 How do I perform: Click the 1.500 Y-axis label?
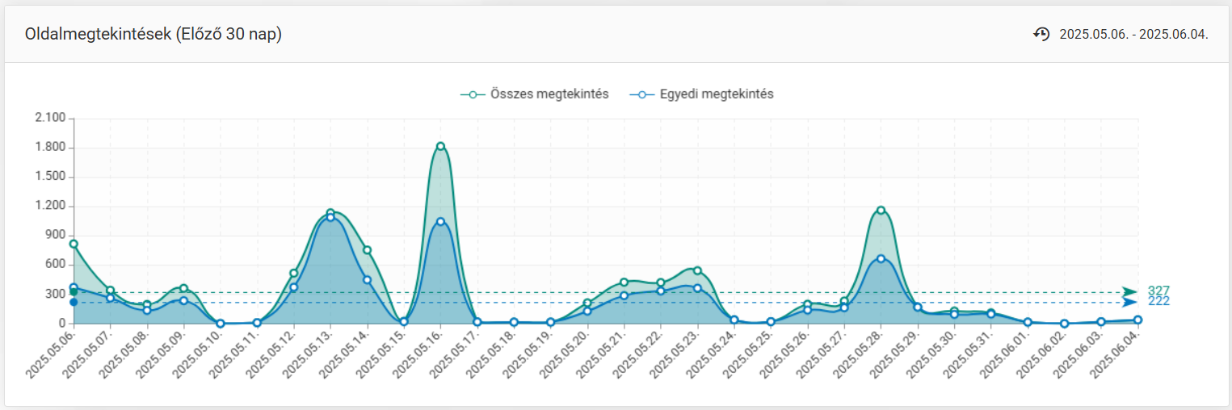pyautogui.click(x=50, y=177)
